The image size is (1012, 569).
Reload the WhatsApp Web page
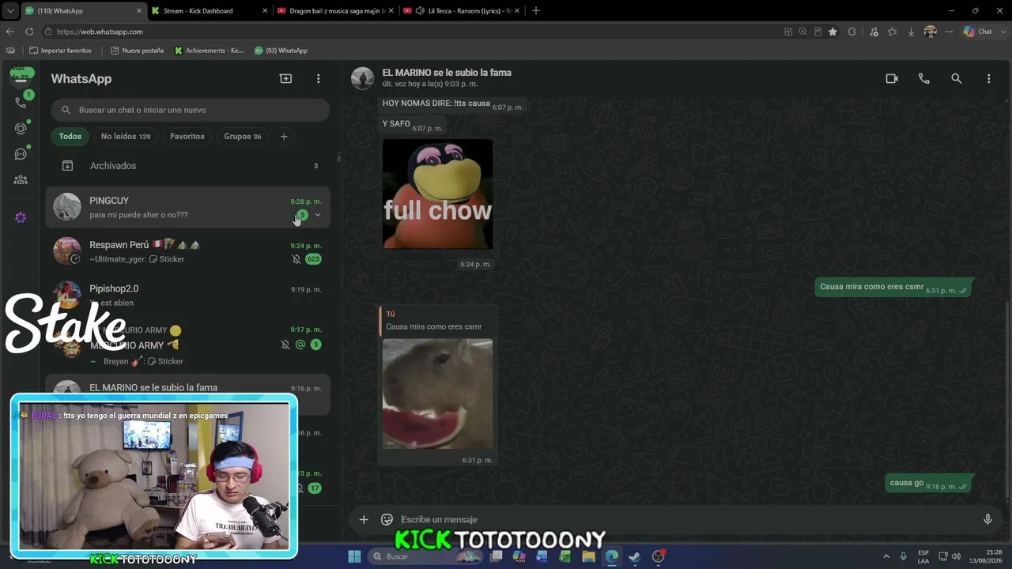click(29, 32)
